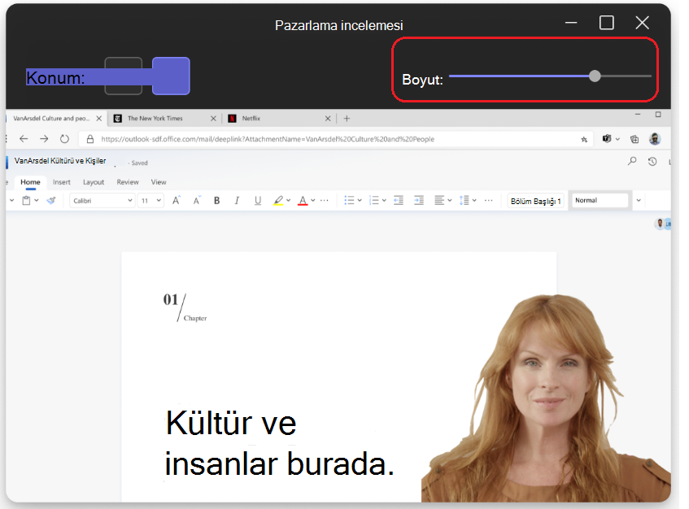Expand the Paste options arrow

point(37,201)
